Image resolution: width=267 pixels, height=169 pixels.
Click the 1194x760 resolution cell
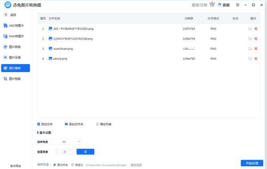click(x=189, y=59)
